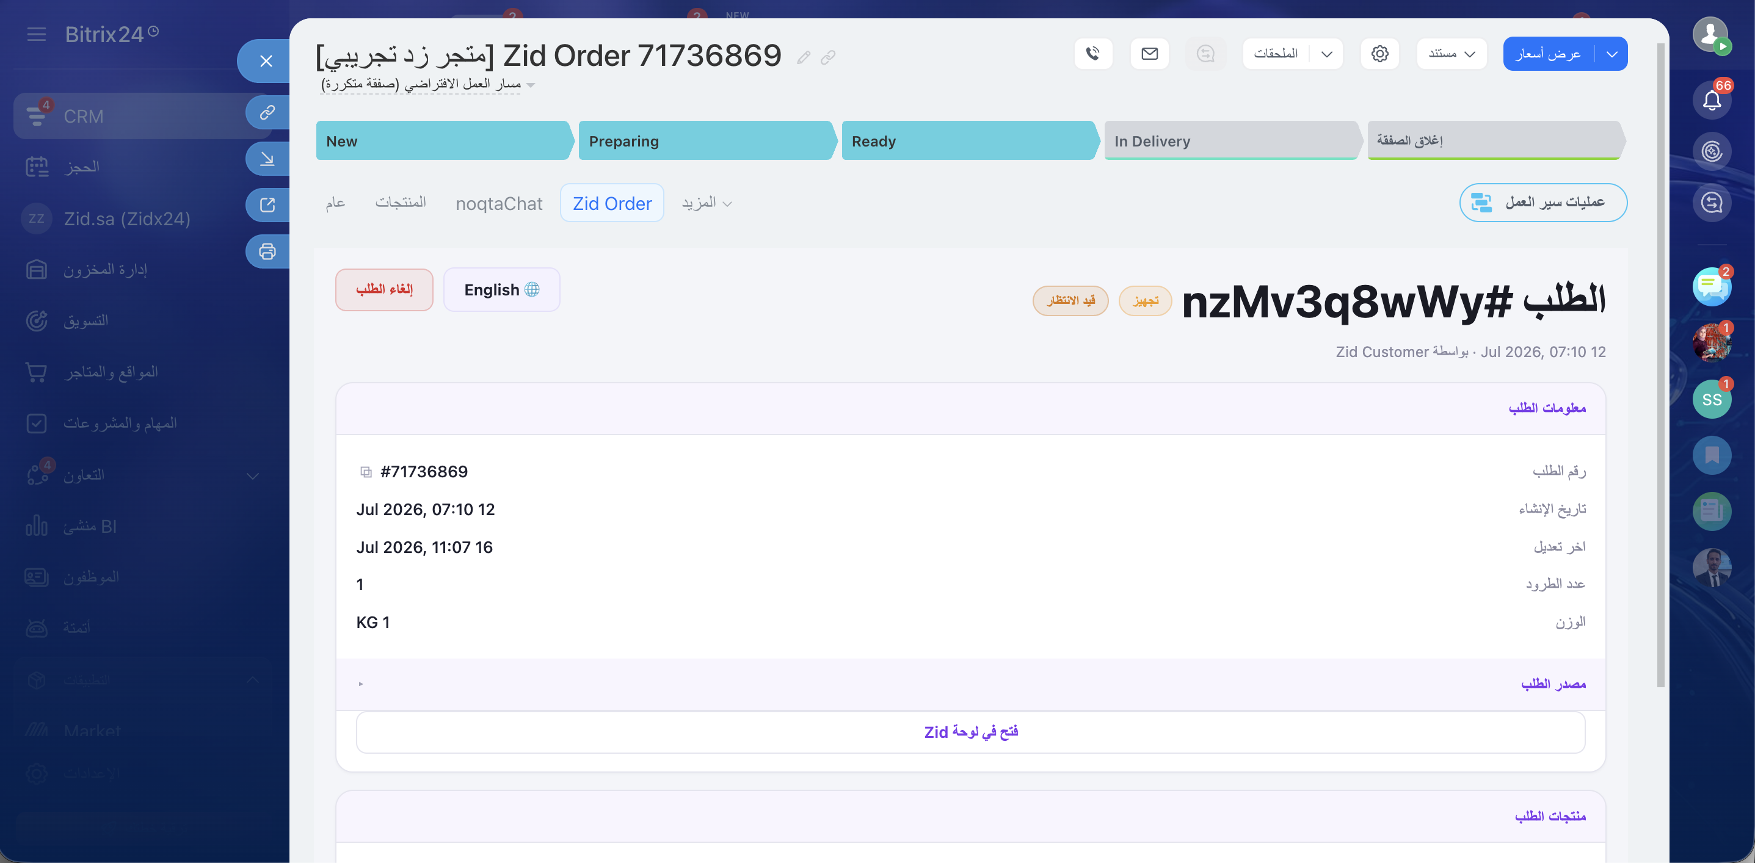Click the إغلاق الصفقة close deal stage

click(1496, 141)
